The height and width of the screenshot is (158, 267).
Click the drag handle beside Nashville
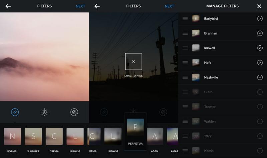point(185,77)
